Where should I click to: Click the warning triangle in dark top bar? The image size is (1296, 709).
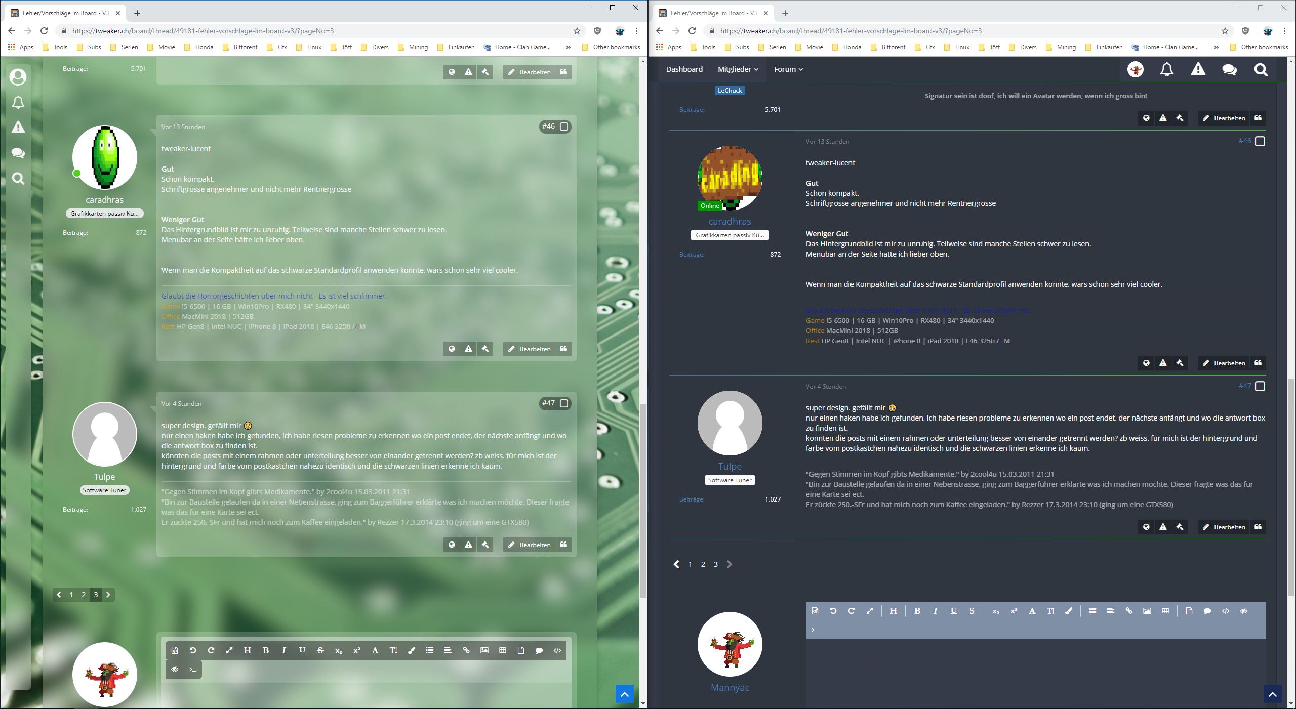1198,70
